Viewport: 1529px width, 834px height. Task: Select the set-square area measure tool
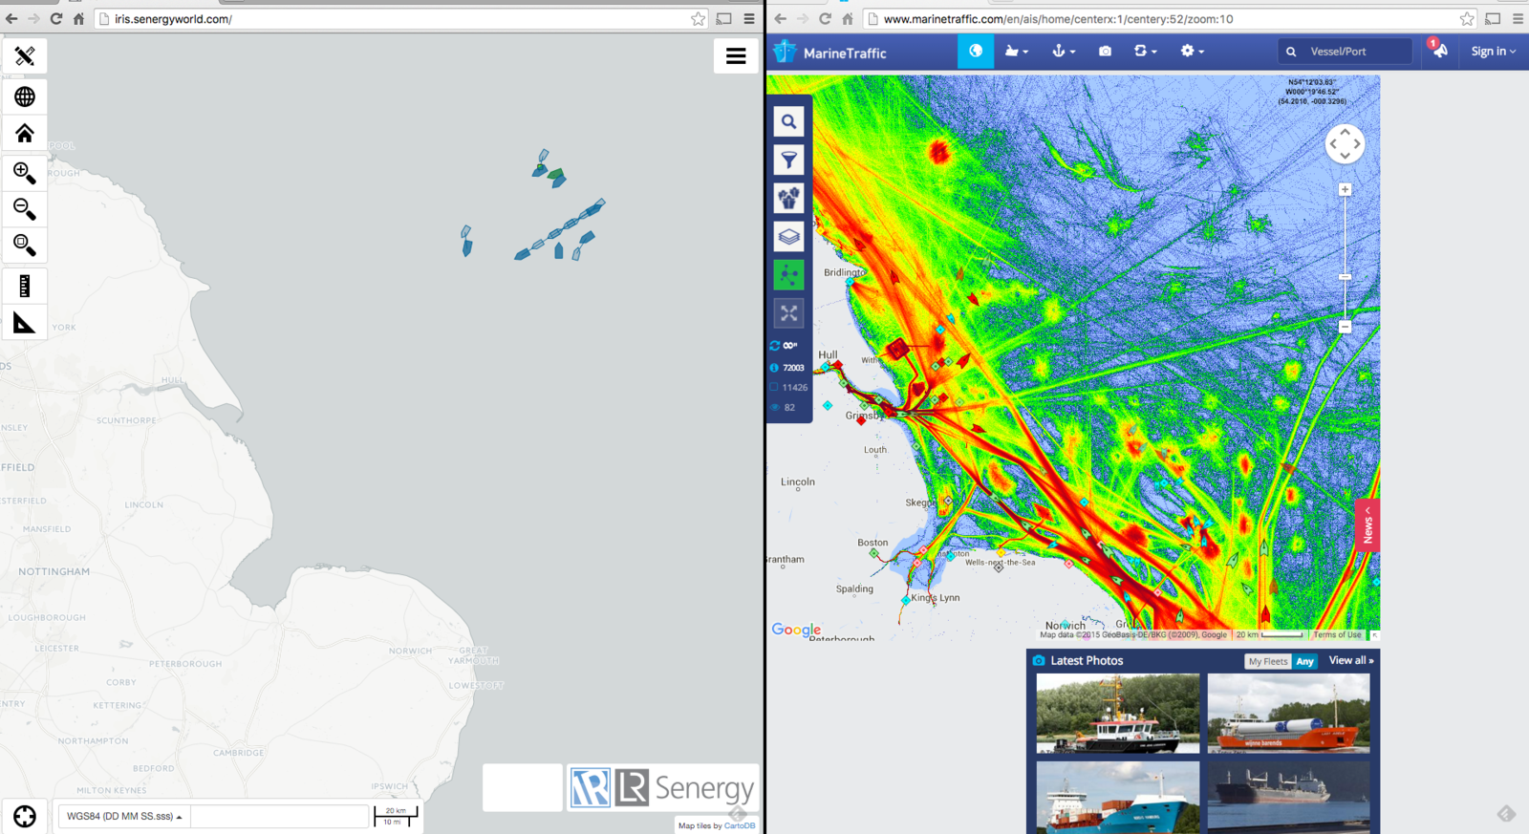[25, 322]
